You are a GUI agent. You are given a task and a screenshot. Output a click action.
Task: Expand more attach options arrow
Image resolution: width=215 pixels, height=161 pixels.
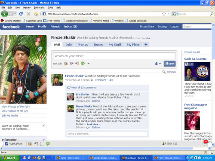[x=89, y=64]
